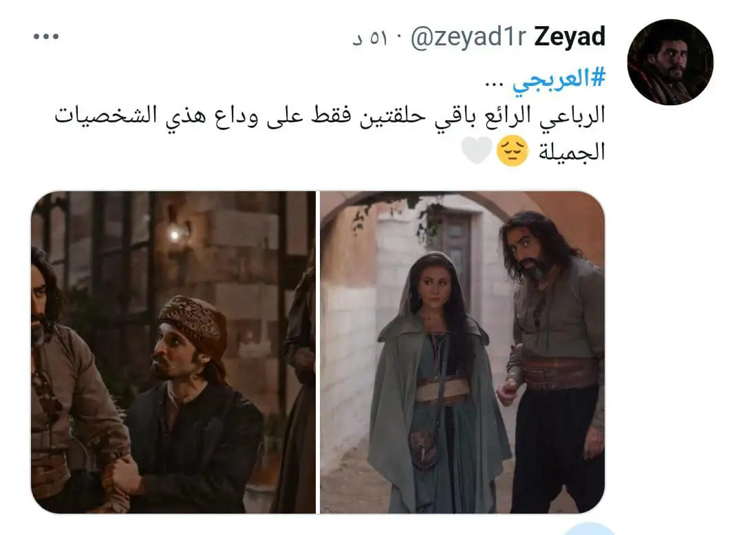Click the first line of the tweet text
Screen dimensions: 743x535
point(330,116)
